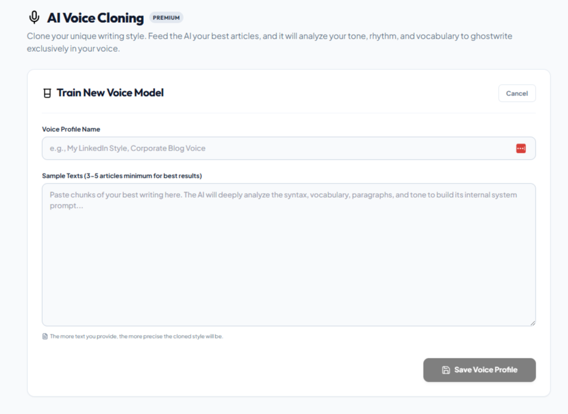Click the "The more text you provide" hint
Viewport: 568px width, 414px height.
pyautogui.click(x=136, y=336)
